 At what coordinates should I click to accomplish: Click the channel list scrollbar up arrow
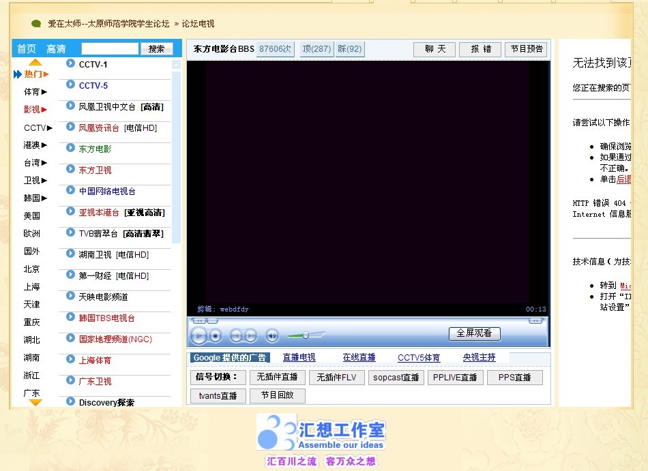(x=177, y=64)
